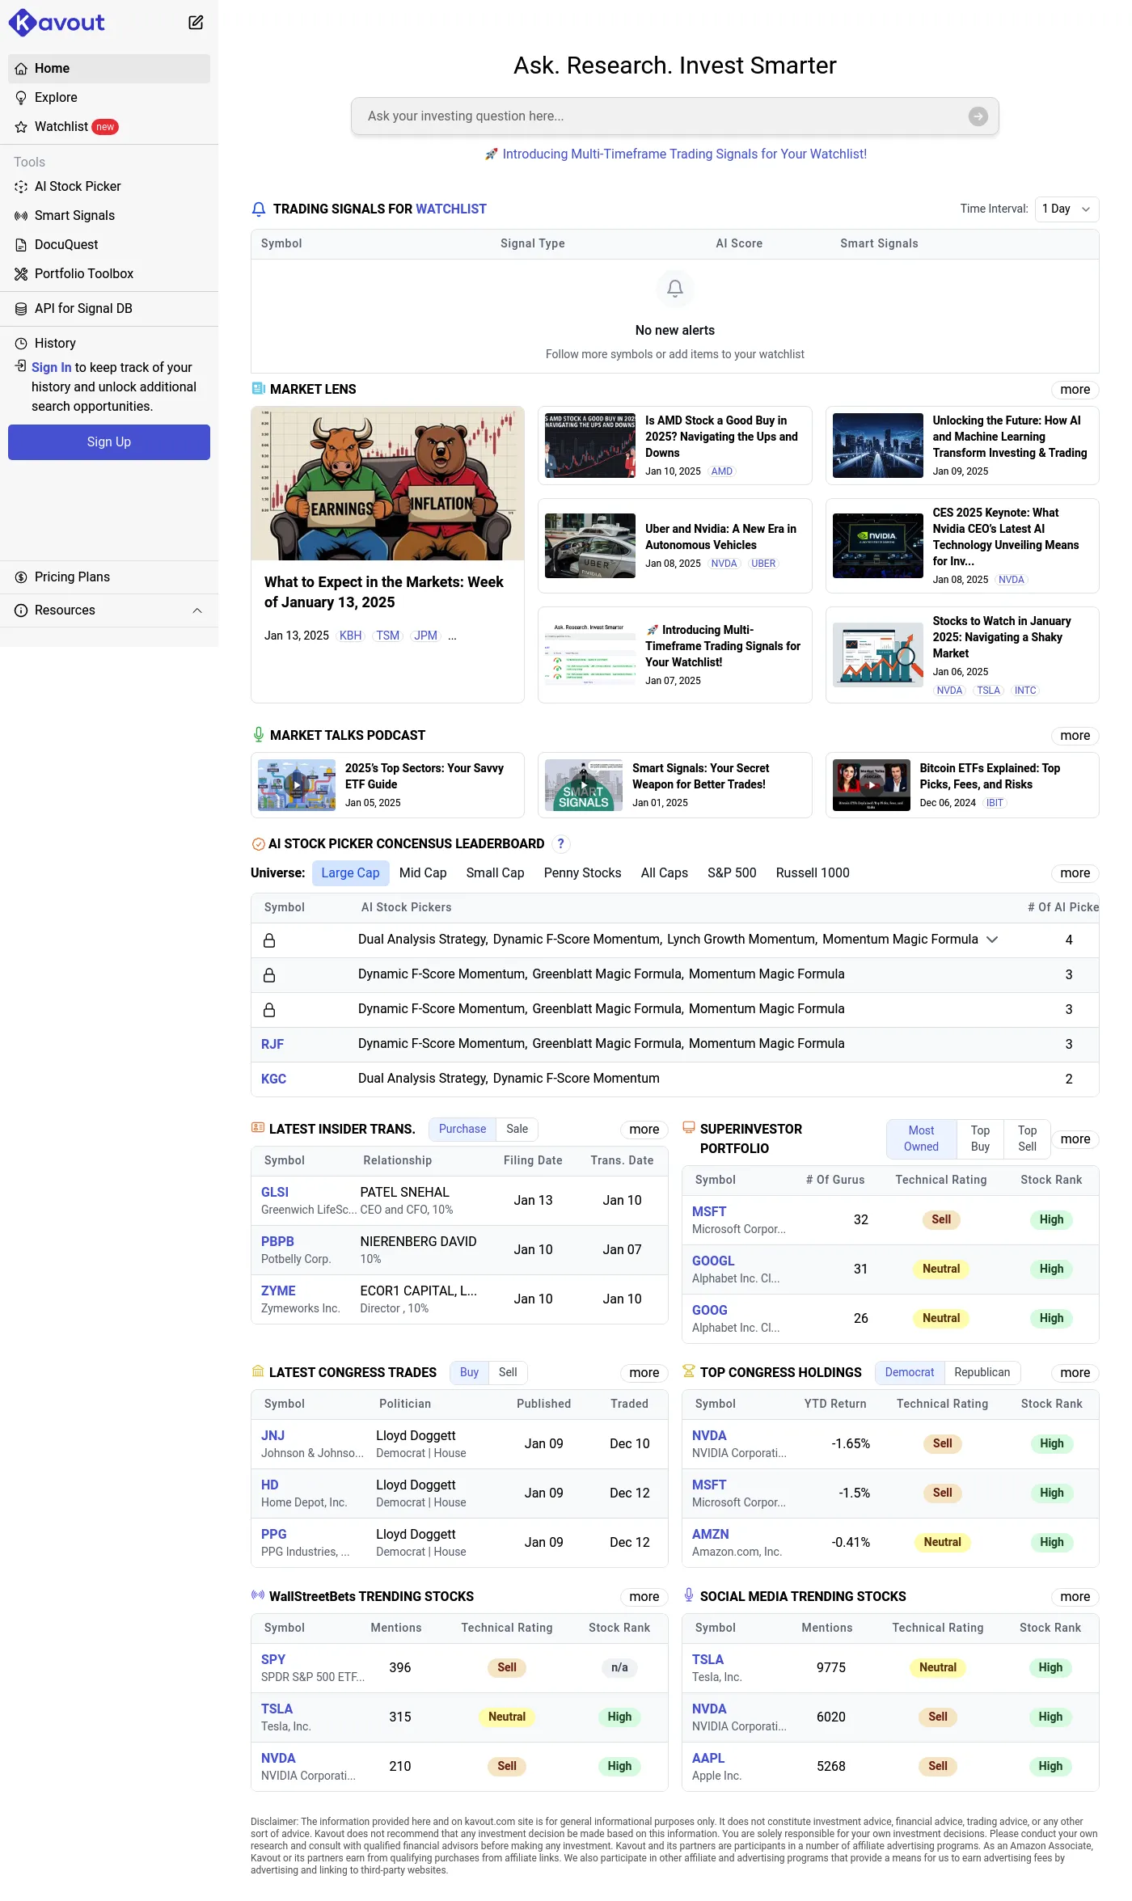Viewport: 1132px width, 1901px height.
Task: Open MSFT in Superinvestor Portfolio
Action: pos(709,1212)
